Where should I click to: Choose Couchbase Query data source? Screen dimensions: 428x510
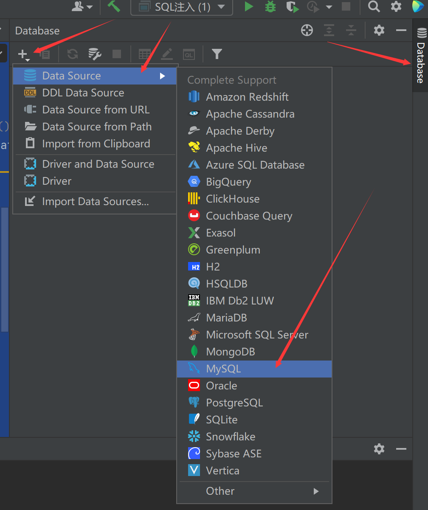pos(254,216)
